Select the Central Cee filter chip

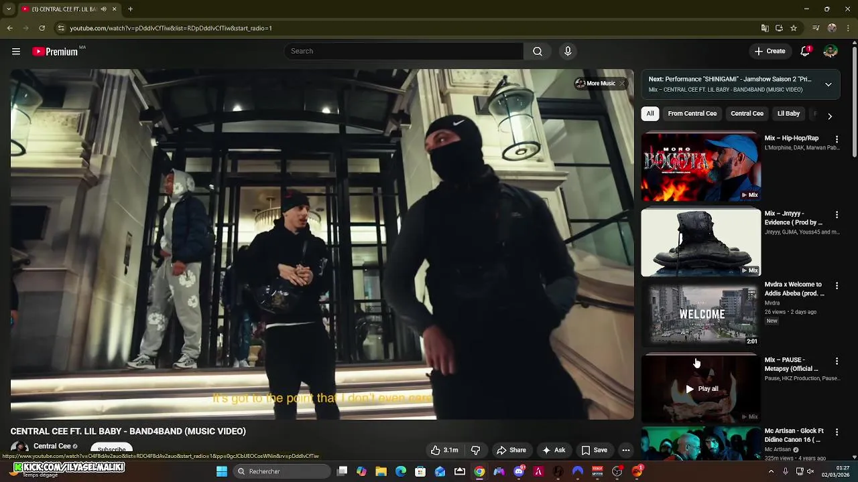747,114
